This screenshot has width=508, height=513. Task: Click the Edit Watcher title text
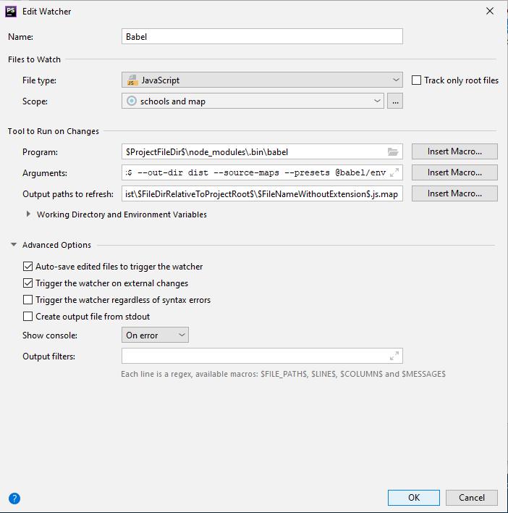[47, 12]
